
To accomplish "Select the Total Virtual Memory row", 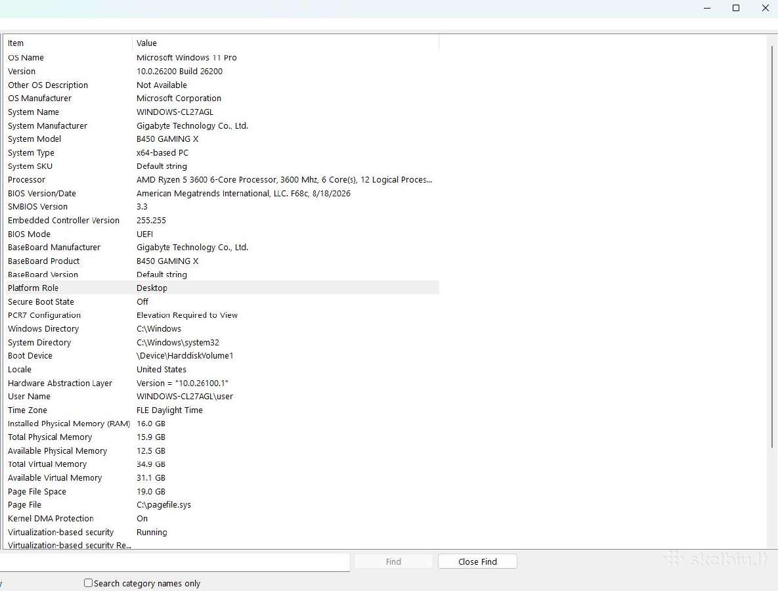I will click(221, 464).
